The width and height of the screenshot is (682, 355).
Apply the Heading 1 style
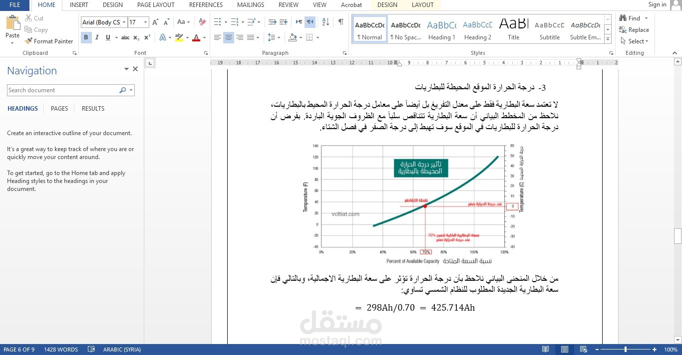(442, 30)
